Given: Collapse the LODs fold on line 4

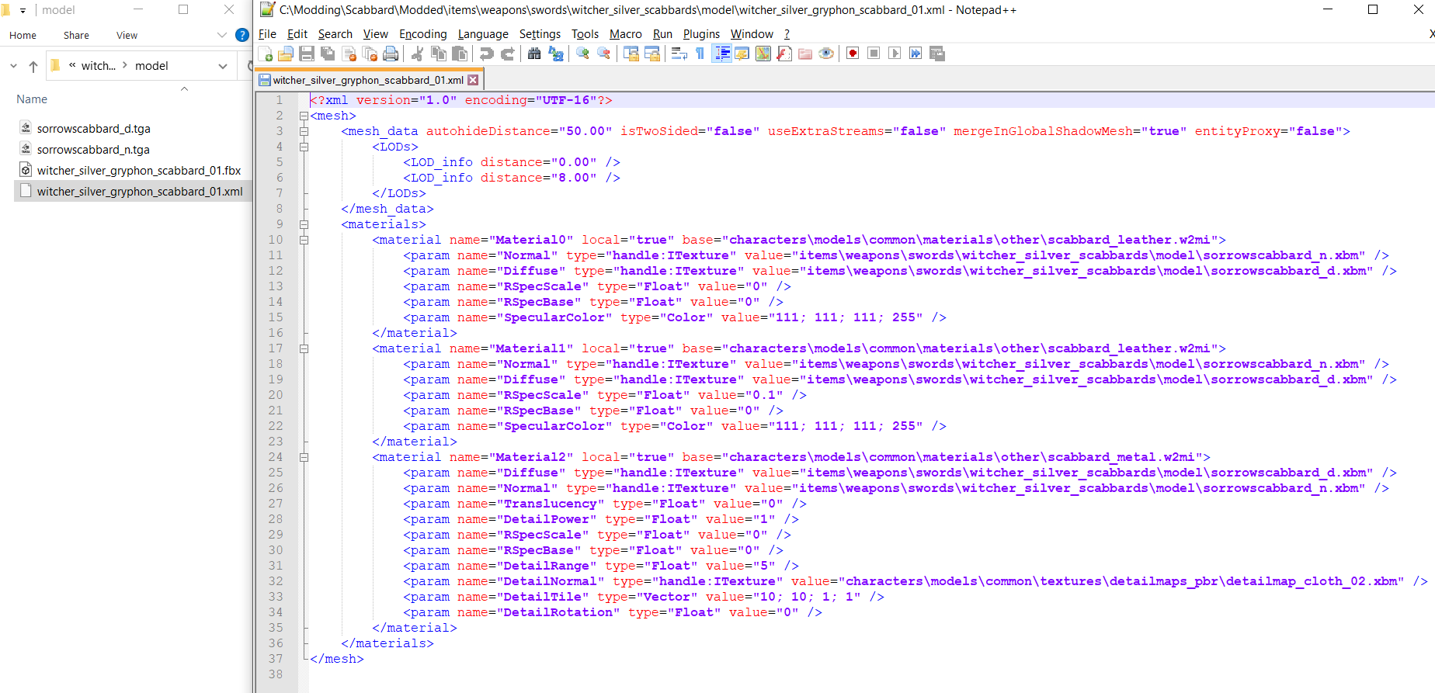Looking at the screenshot, I should click(304, 147).
